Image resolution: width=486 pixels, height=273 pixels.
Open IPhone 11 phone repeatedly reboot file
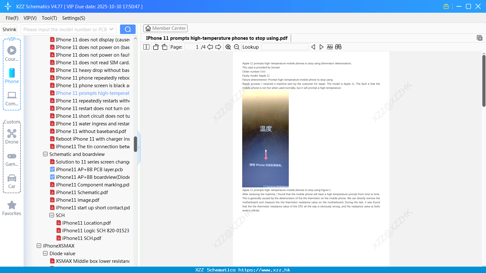coord(90,78)
